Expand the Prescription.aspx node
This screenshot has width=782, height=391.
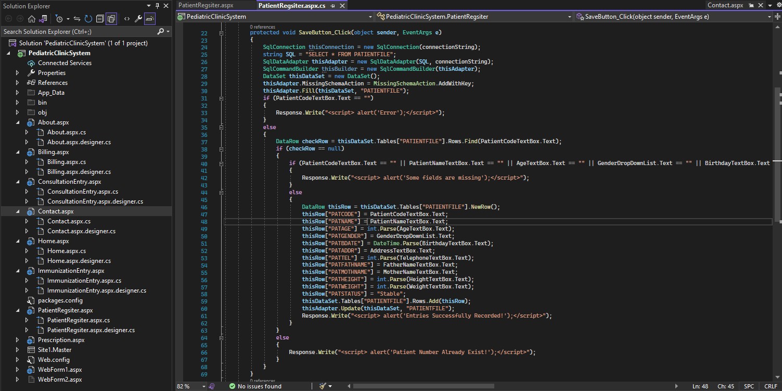tap(17, 340)
